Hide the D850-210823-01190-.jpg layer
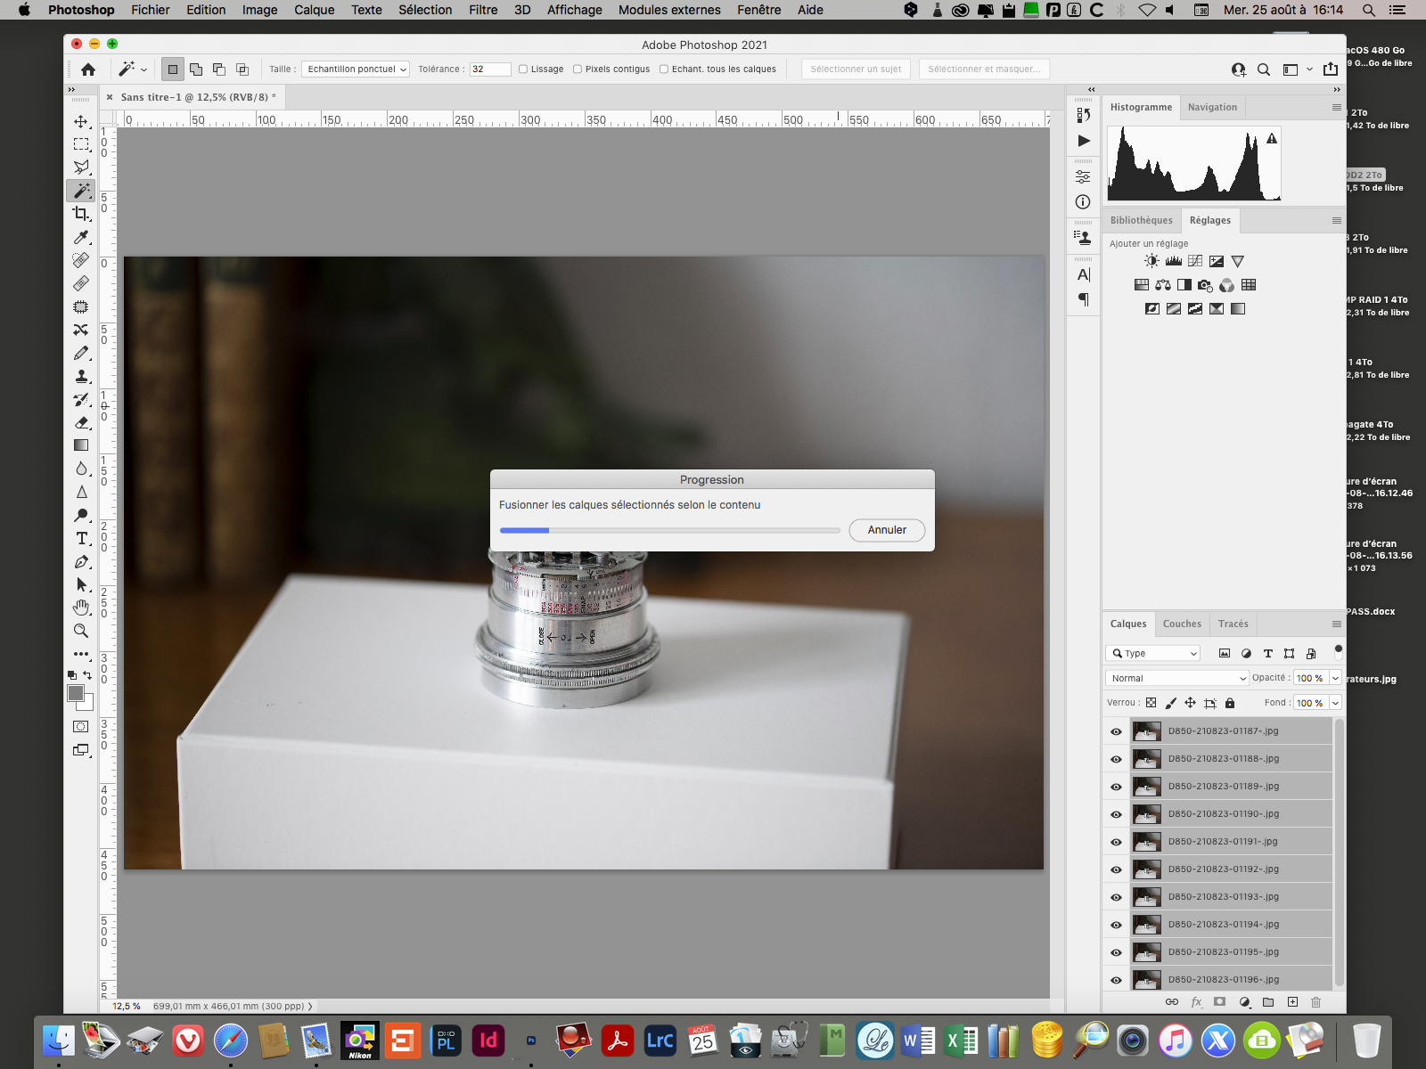Image resolution: width=1426 pixels, height=1069 pixels. pyautogui.click(x=1115, y=813)
